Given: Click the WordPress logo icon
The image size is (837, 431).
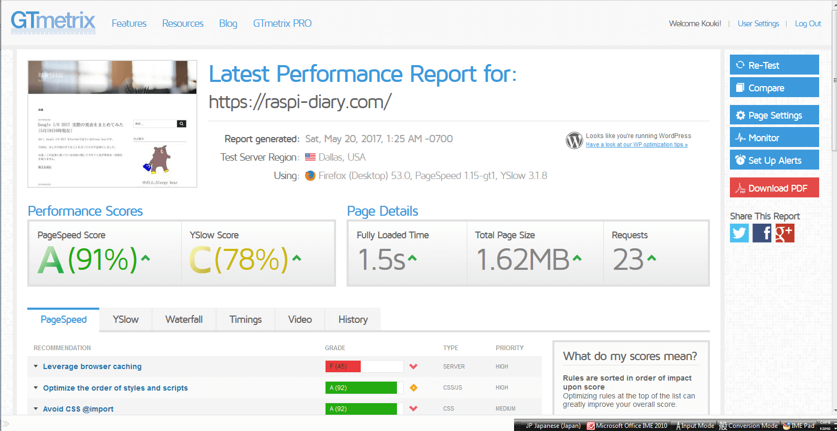Looking at the screenshot, I should [574, 140].
